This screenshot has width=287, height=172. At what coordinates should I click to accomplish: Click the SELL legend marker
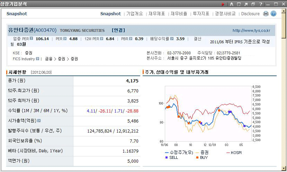167,157
